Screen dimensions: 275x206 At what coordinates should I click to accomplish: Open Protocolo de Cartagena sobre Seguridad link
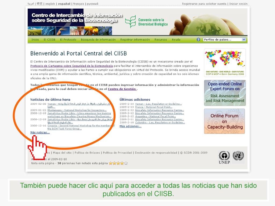pyautogui.click(x=71, y=66)
